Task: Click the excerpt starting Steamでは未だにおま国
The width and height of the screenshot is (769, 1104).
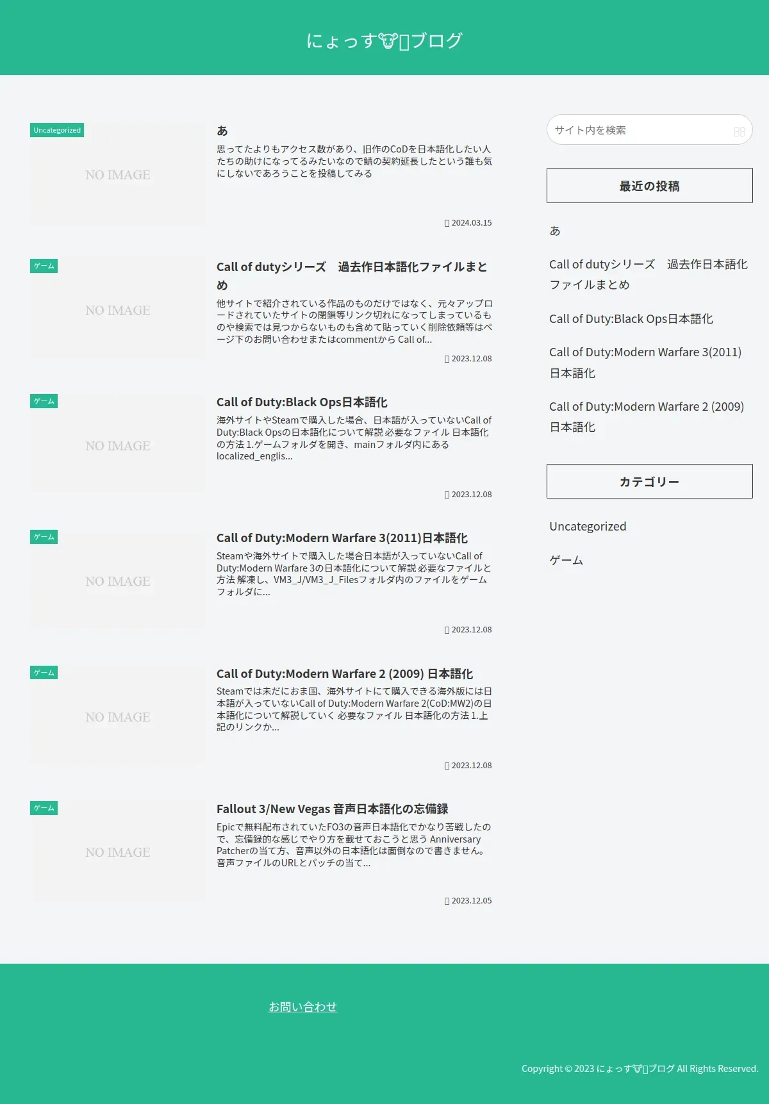Action: pyautogui.click(x=354, y=709)
